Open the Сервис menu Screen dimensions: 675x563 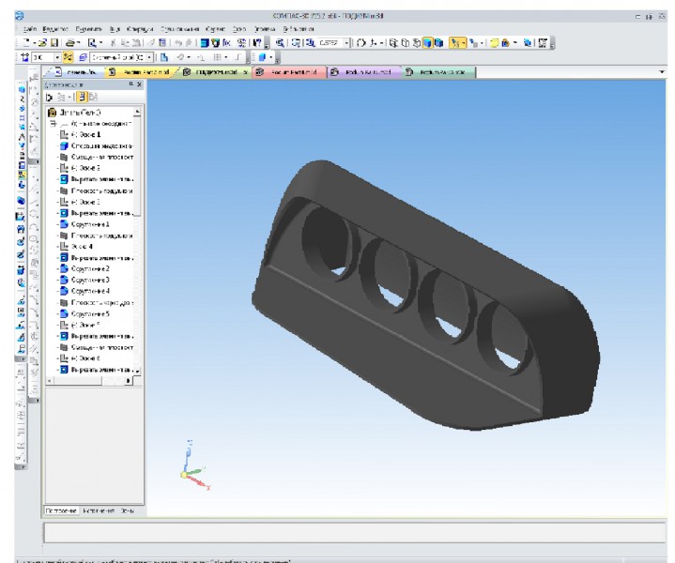click(216, 29)
